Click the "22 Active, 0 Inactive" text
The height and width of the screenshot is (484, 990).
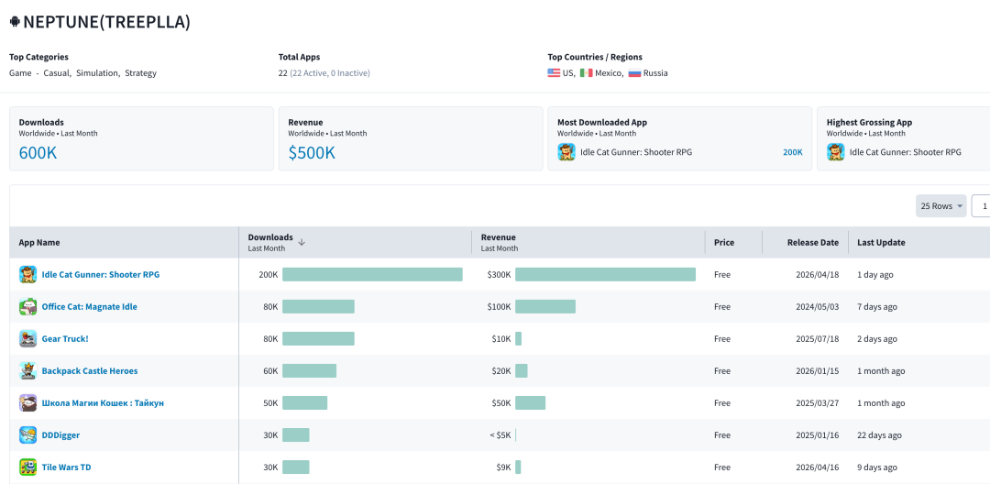pyautogui.click(x=330, y=73)
